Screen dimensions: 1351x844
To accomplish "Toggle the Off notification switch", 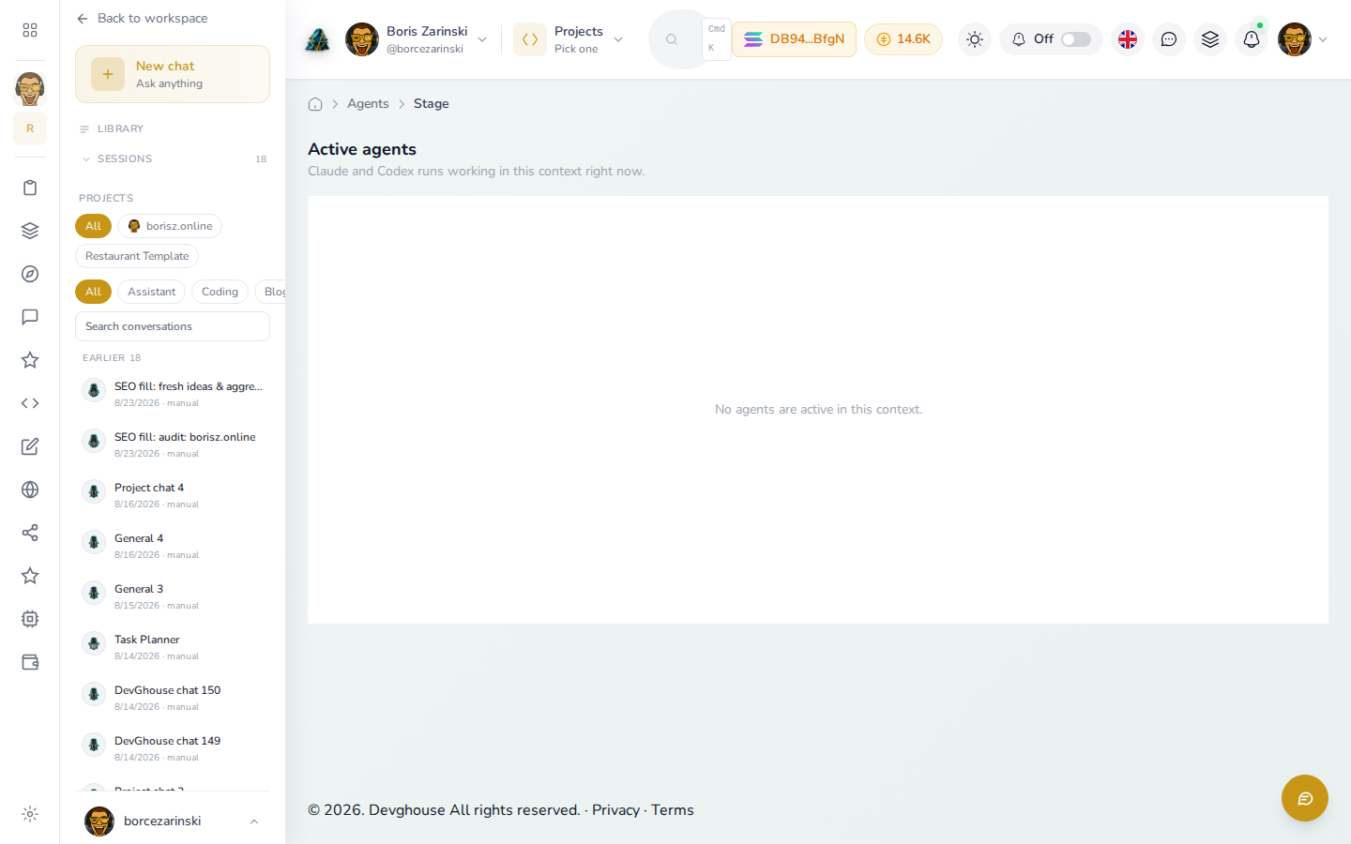I will [x=1075, y=39].
